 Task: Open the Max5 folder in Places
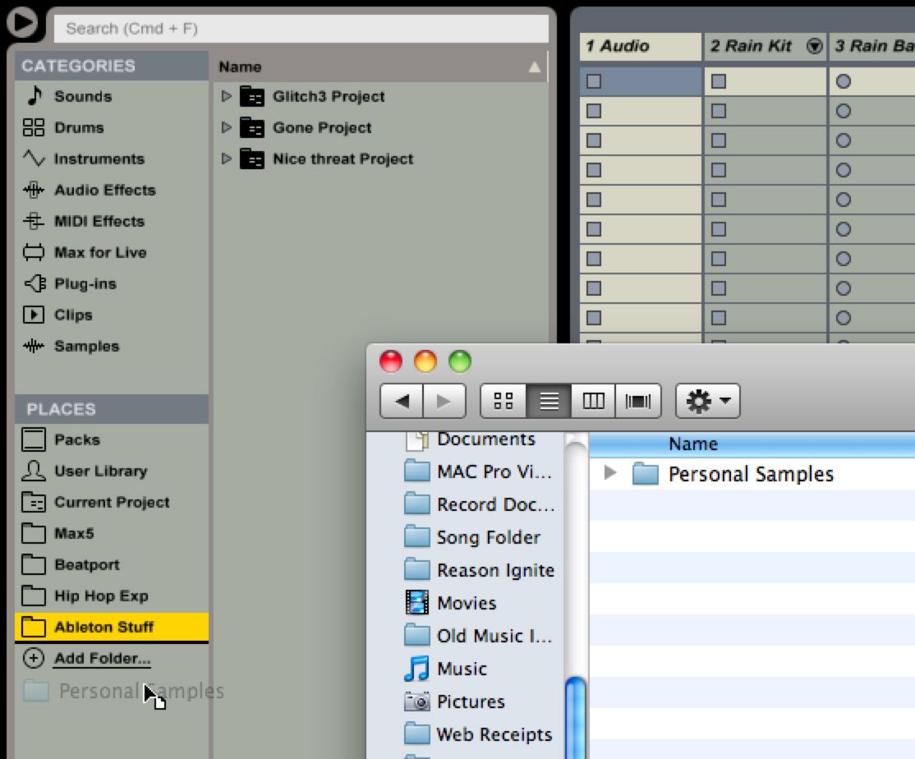112,533
